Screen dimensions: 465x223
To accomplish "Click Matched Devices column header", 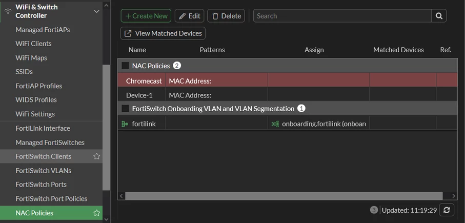I will coord(398,50).
